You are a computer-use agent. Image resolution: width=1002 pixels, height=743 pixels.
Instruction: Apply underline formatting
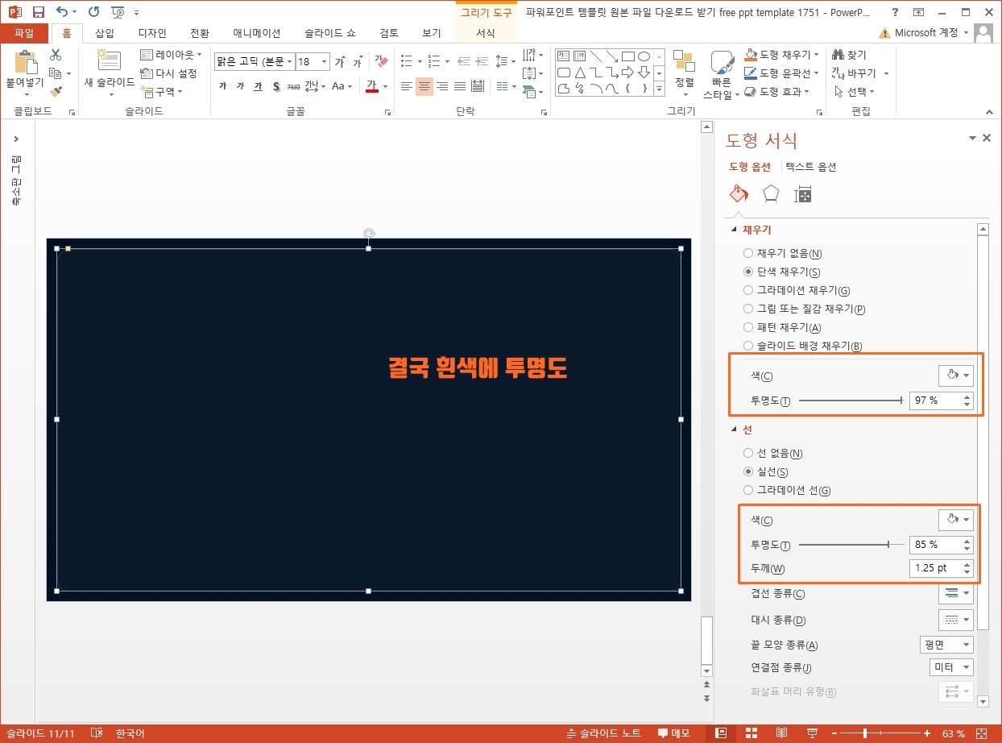pos(258,86)
